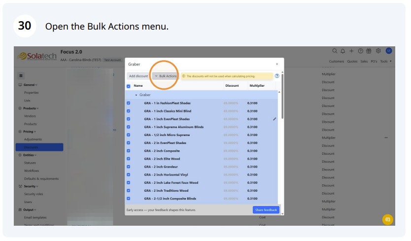The image size is (411, 241).
Task: Edit GRA - 1 inch EvenPleat Shades pencil icon
Action: pos(274,119)
